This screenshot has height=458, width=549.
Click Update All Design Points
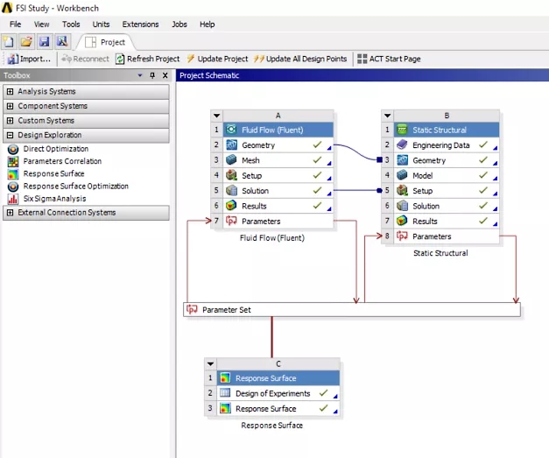(x=300, y=59)
